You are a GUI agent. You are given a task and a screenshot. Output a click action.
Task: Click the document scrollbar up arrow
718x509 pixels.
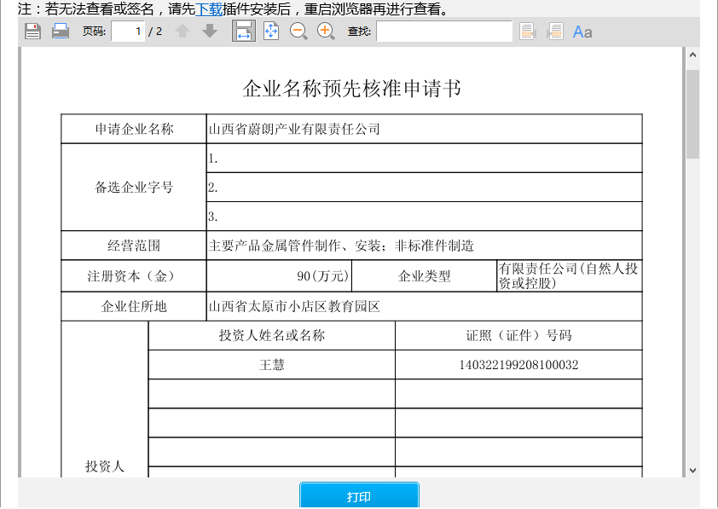692,55
